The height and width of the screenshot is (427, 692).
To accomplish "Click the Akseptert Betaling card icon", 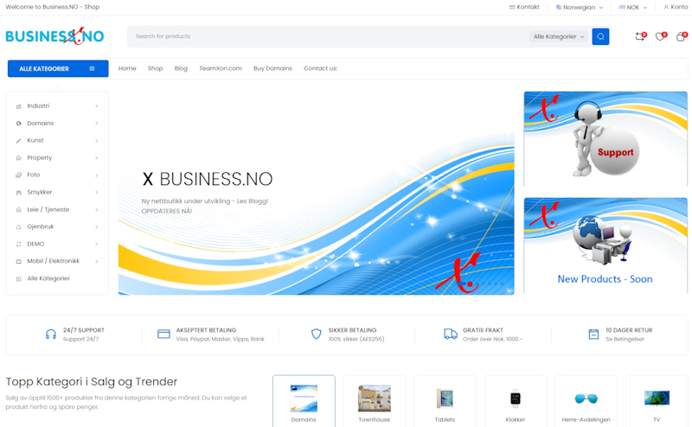I will pos(163,334).
